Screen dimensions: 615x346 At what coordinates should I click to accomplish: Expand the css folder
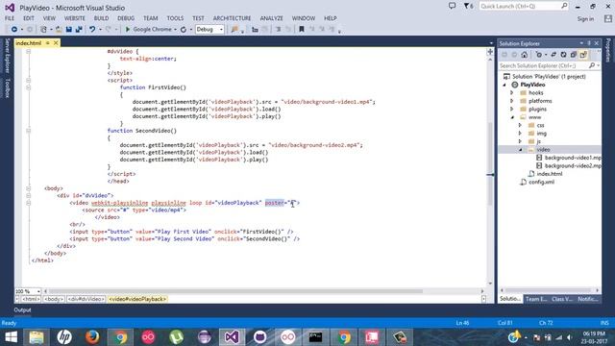coord(521,125)
